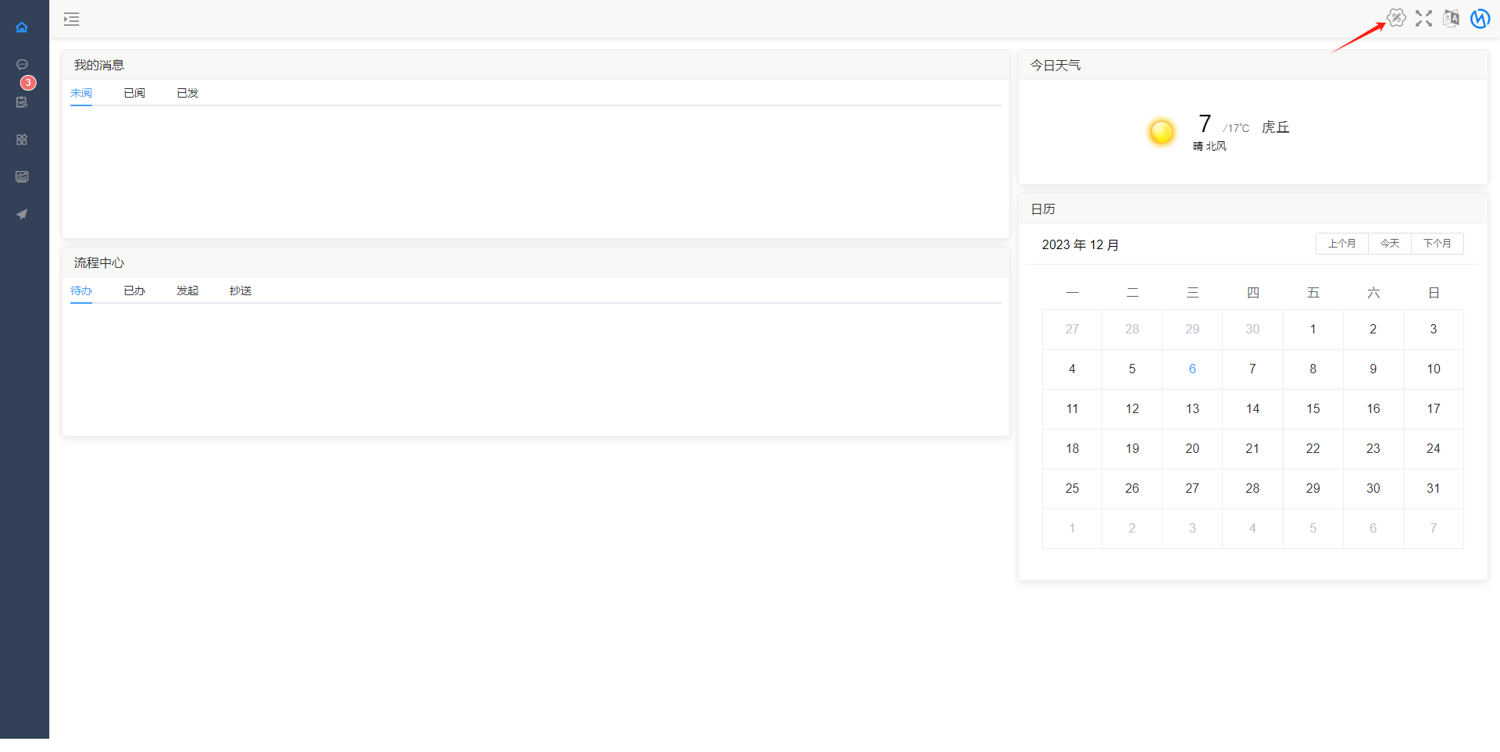The image size is (1500, 752).
Task: Go to previous month with 上个月
Action: coord(1342,244)
